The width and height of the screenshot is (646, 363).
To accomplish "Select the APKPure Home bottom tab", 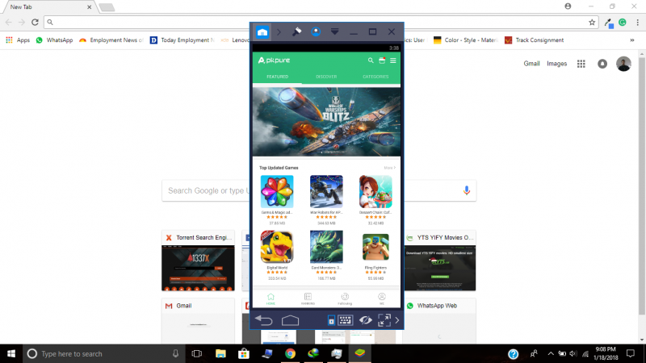I will tap(271, 298).
